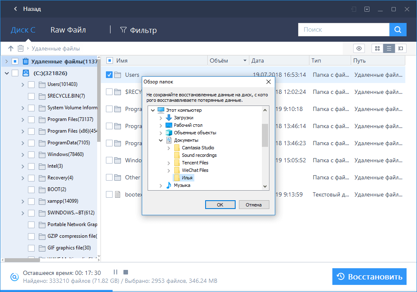Check the $RECYCLE.BIN(7) box in tree

pos(31,96)
